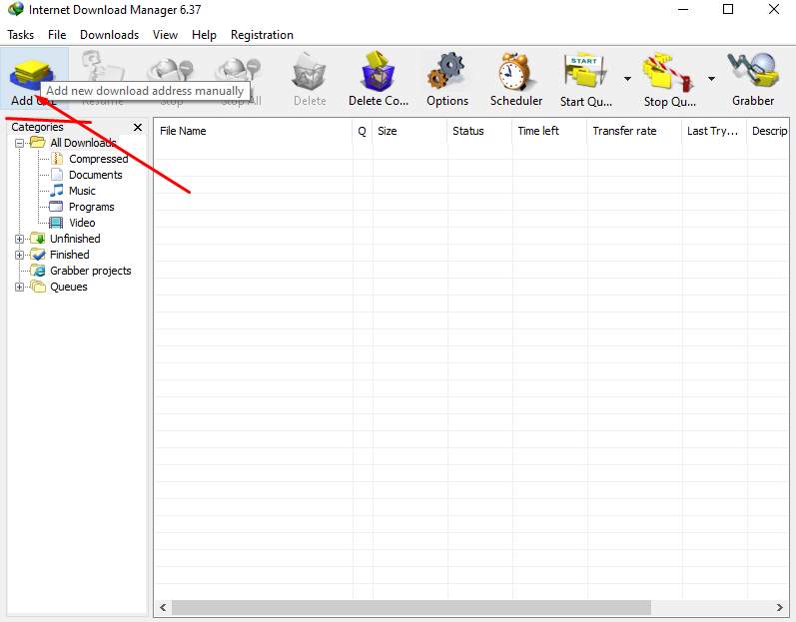Select the Compressed category

point(99,159)
